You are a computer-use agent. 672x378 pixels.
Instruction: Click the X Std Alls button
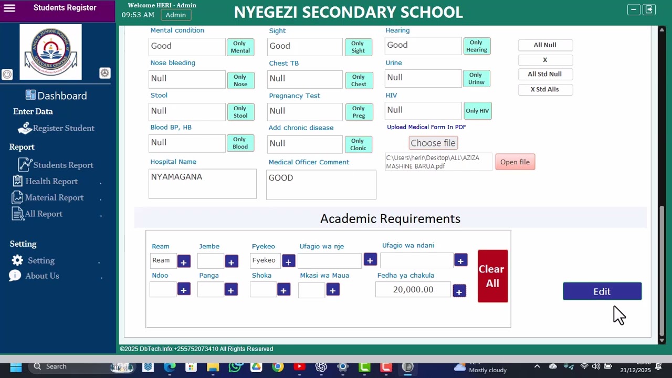(545, 89)
